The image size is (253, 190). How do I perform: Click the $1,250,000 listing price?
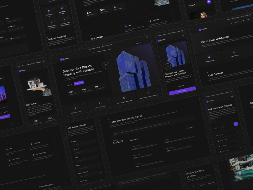(118, 142)
